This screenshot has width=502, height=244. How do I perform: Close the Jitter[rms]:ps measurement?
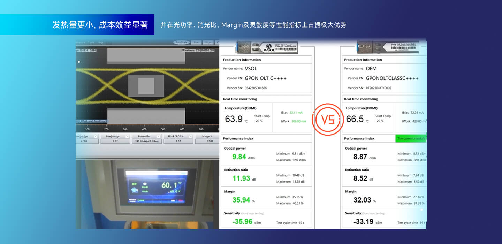(127, 136)
